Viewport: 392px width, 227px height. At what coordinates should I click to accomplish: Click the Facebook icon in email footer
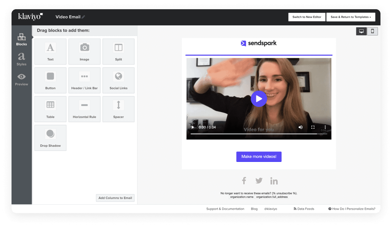(244, 181)
